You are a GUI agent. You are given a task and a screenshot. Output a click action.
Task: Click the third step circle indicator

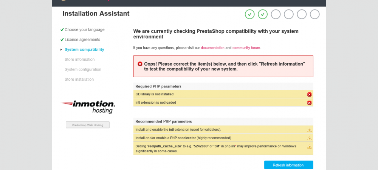click(276, 14)
